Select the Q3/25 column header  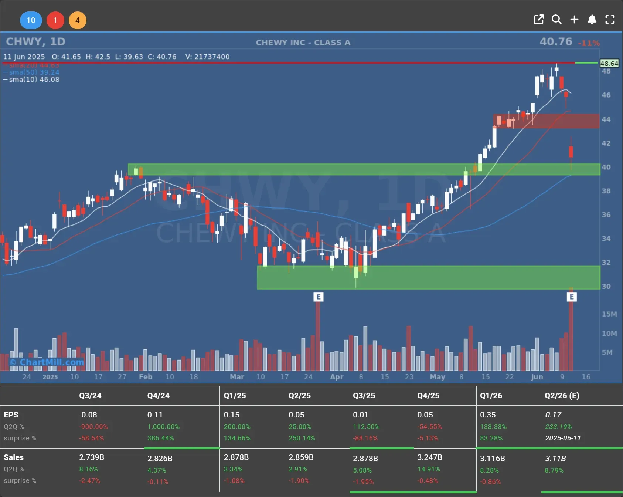[x=364, y=395]
